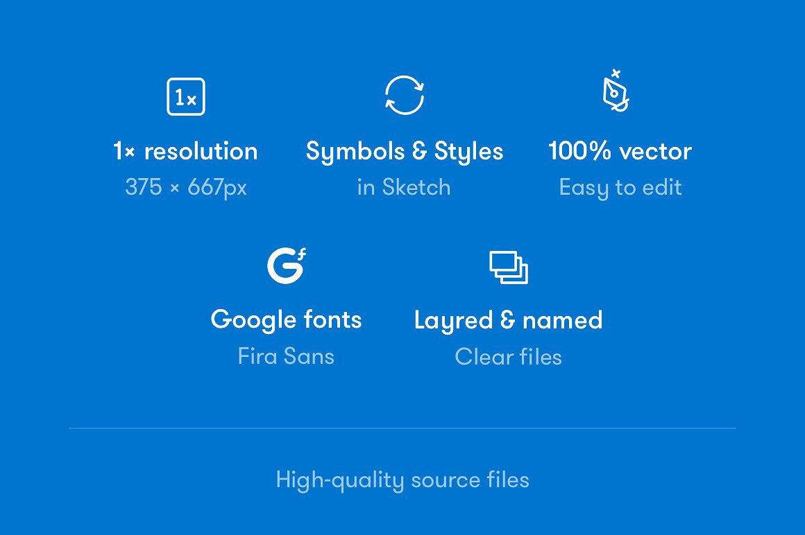This screenshot has height=535, width=805.
Task: Select the 'Symbols & Styles' heading
Action: point(405,152)
